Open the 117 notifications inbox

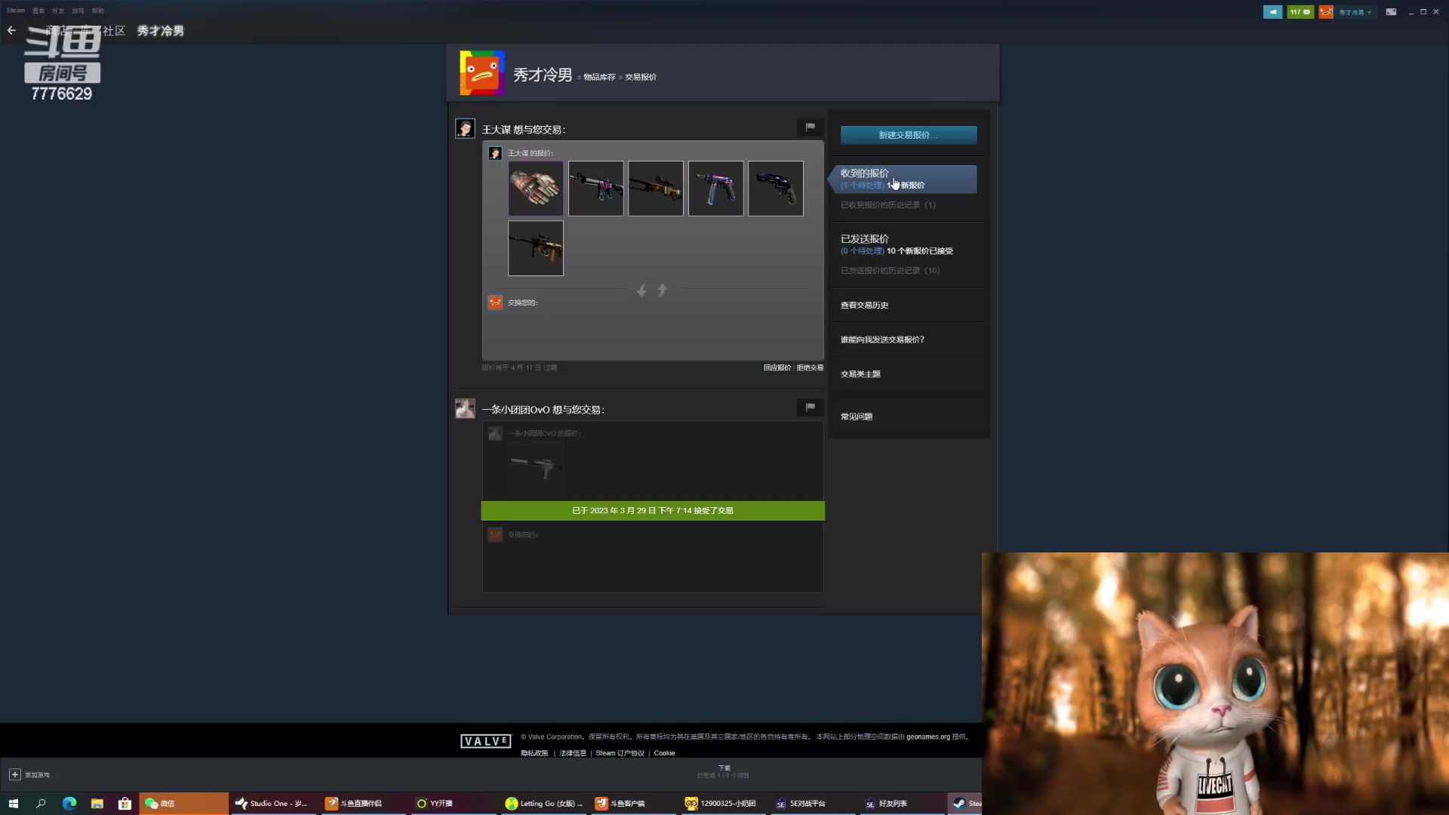[1300, 12]
